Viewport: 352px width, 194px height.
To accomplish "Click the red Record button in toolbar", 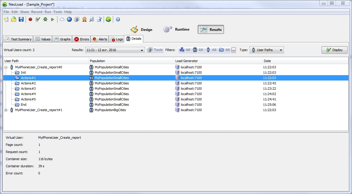I will (30, 19).
